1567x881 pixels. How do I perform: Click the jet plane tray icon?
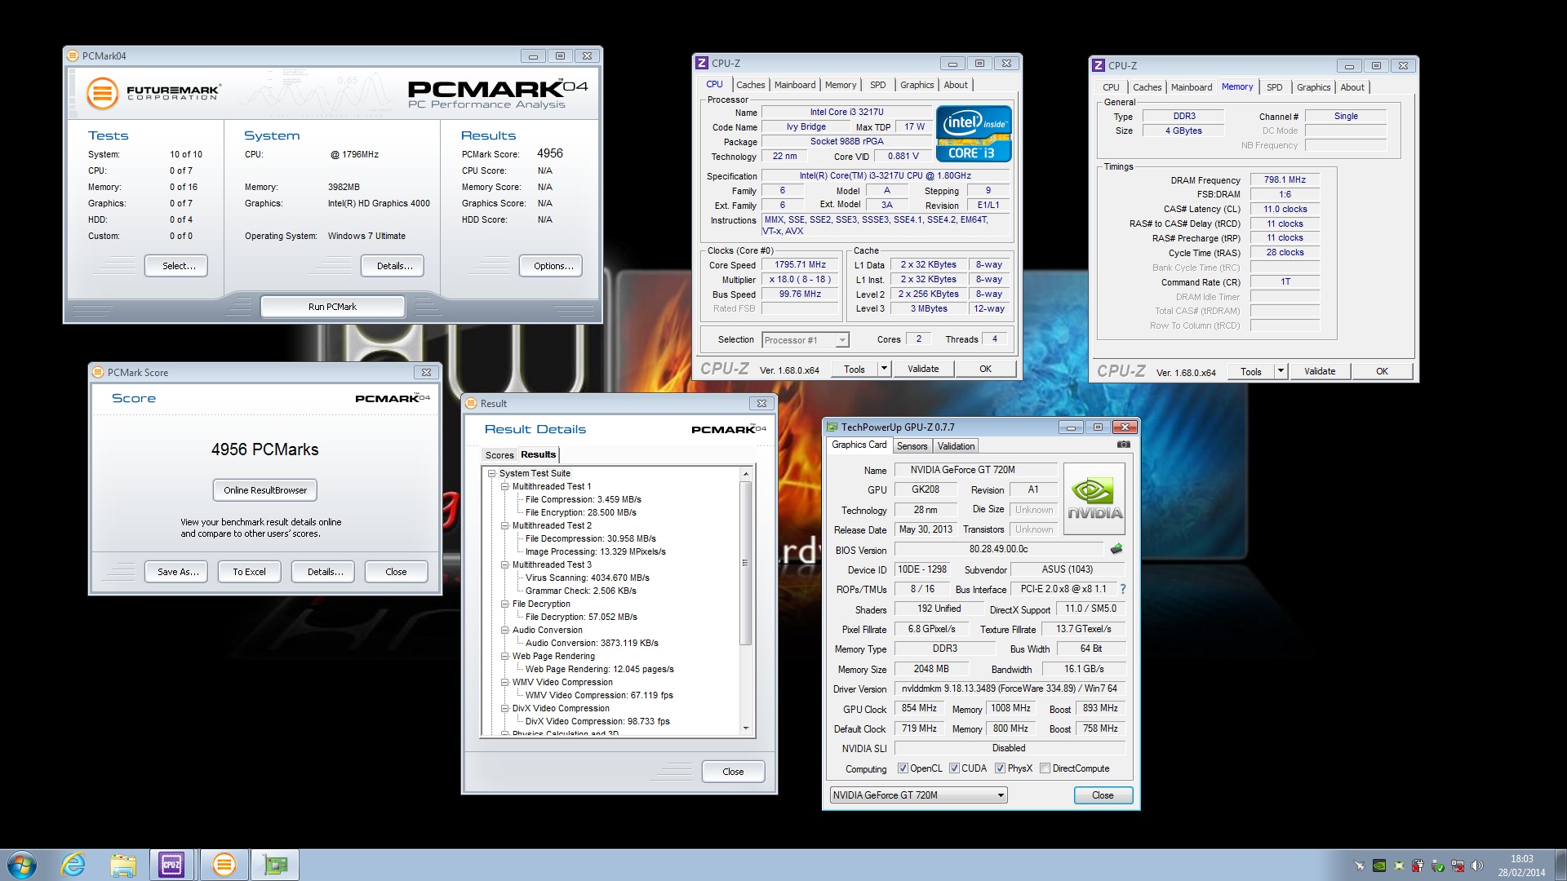1360,866
